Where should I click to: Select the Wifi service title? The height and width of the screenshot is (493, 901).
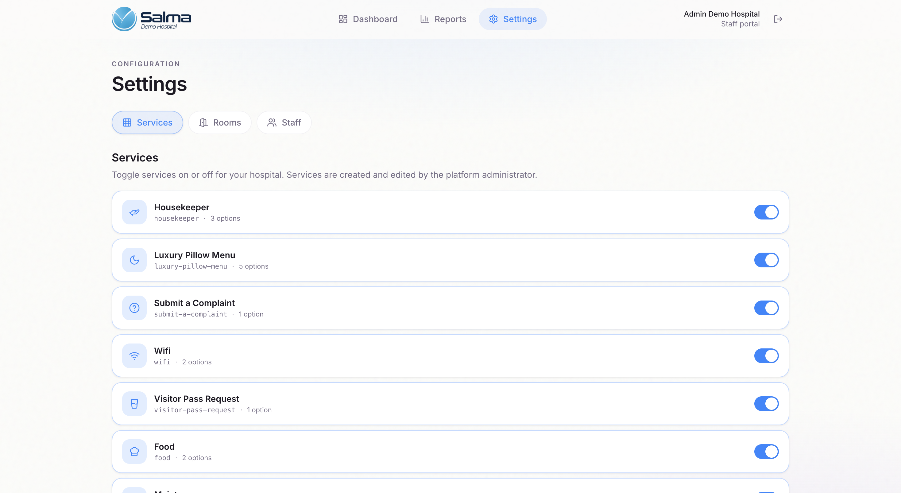[x=162, y=351]
